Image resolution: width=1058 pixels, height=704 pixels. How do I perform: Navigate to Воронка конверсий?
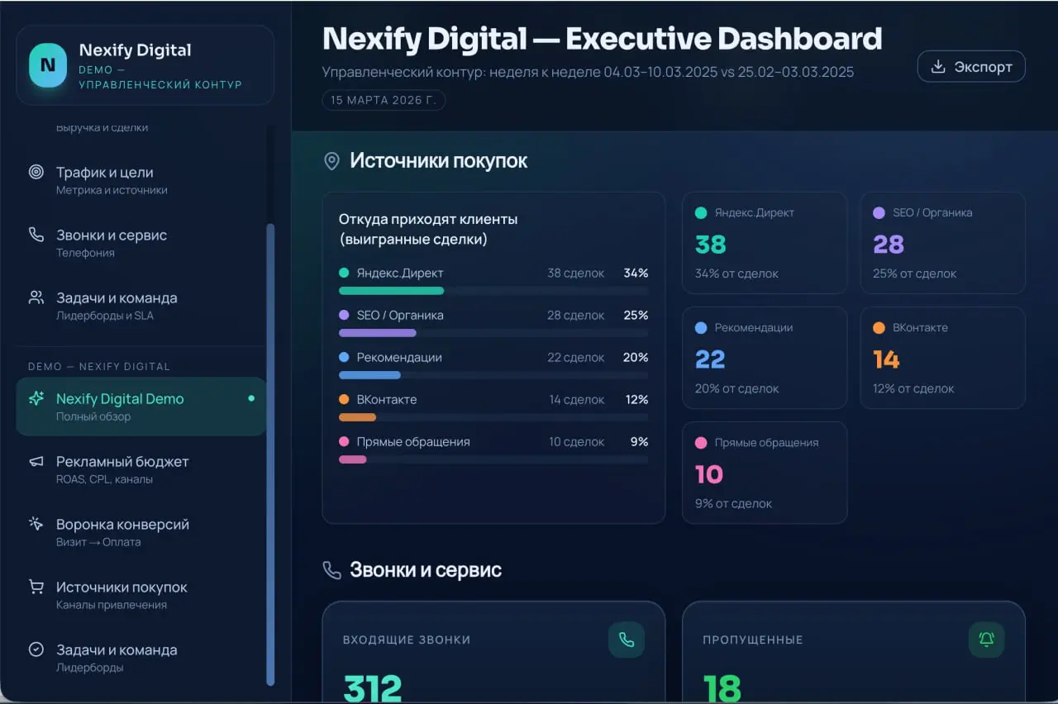tap(141, 532)
